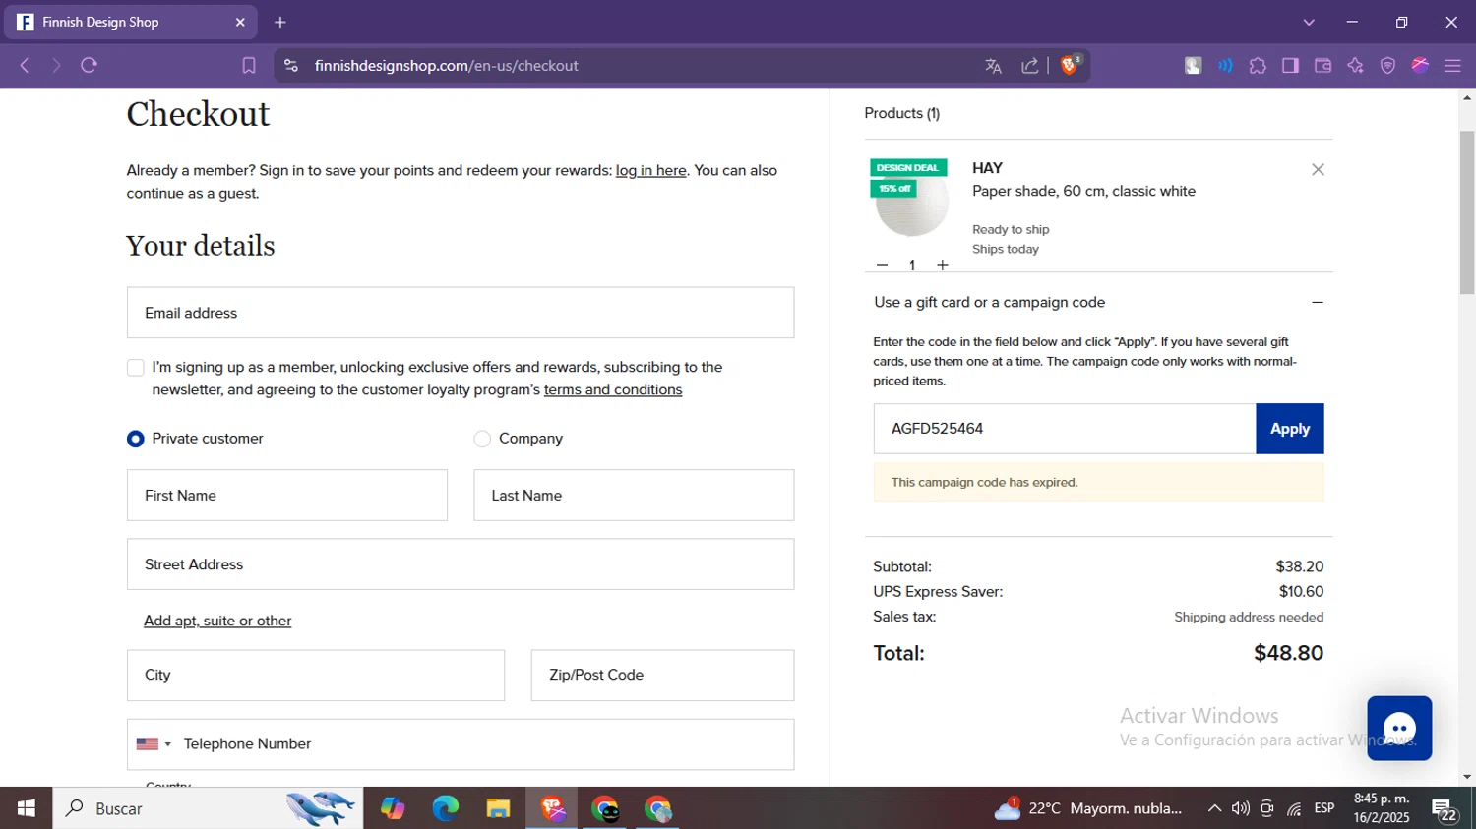The image size is (1476, 829).
Task: Open the extensions puzzle icon
Action: click(x=1258, y=66)
